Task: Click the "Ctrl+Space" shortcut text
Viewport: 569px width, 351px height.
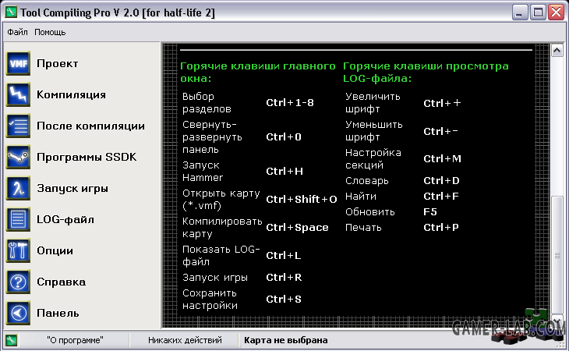Action: coord(297,228)
